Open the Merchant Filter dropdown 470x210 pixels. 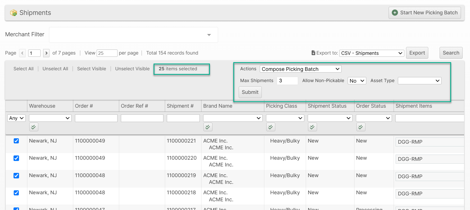click(x=133, y=35)
